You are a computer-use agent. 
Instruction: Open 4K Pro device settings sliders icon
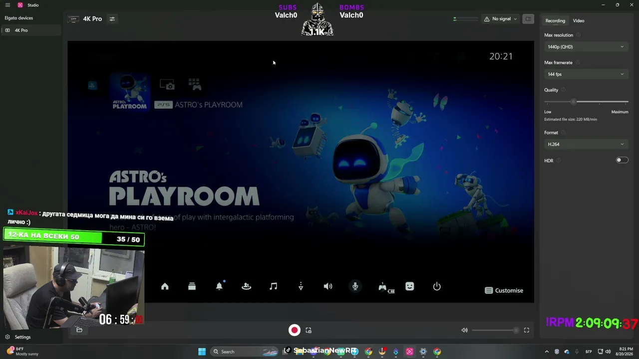[112, 19]
